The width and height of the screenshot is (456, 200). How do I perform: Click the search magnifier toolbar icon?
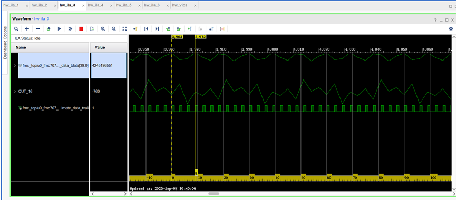point(16,29)
